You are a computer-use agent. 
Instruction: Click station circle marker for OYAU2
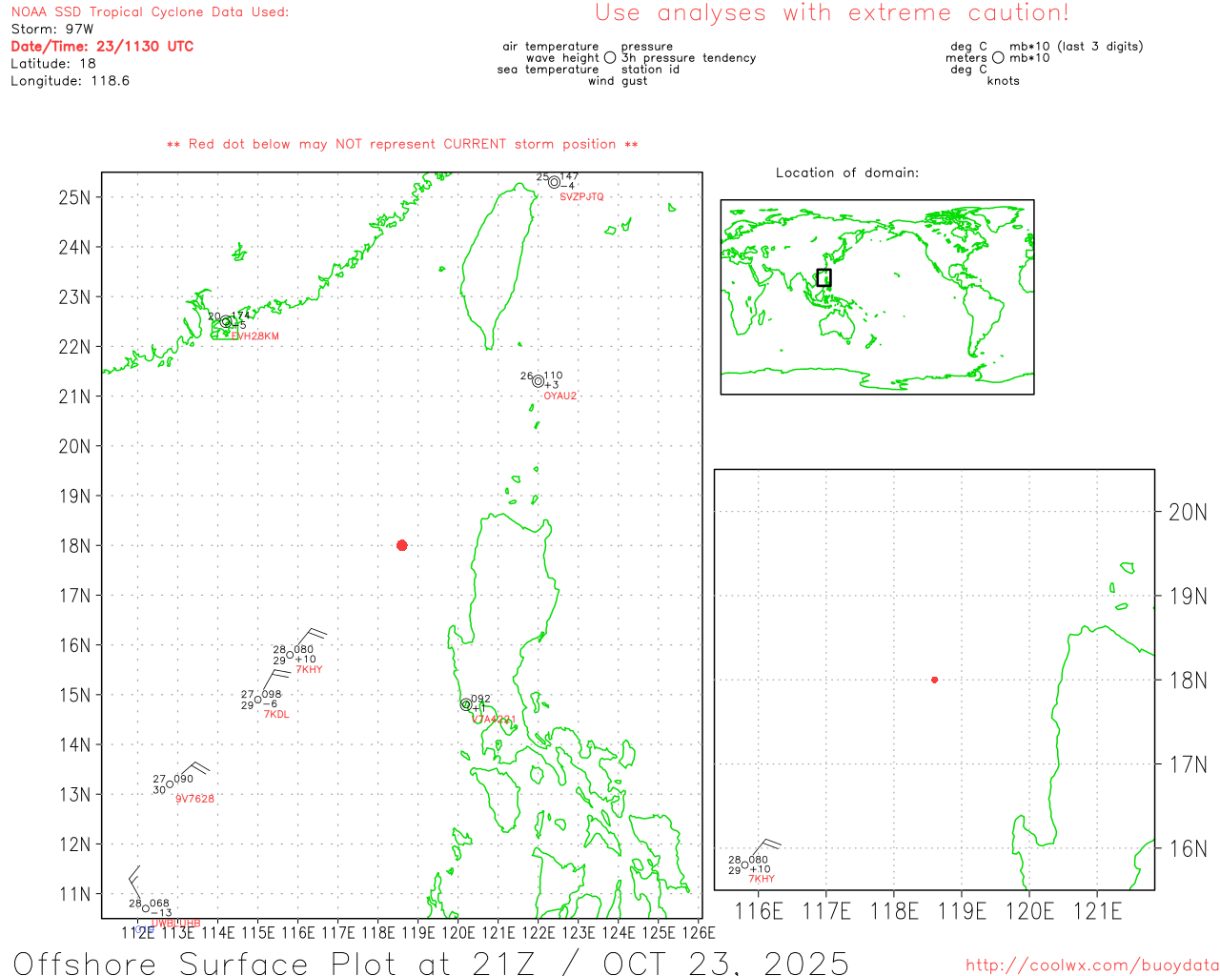539,381
